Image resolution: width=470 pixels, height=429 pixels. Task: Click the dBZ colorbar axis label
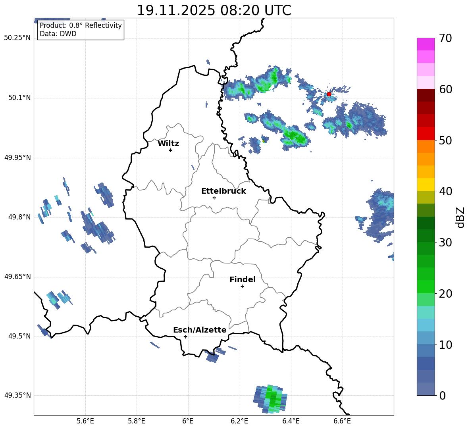coord(460,217)
